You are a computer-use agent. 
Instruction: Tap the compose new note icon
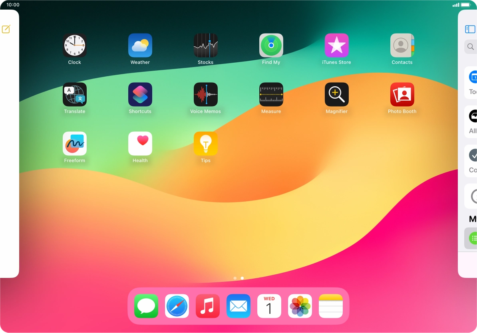(6, 29)
